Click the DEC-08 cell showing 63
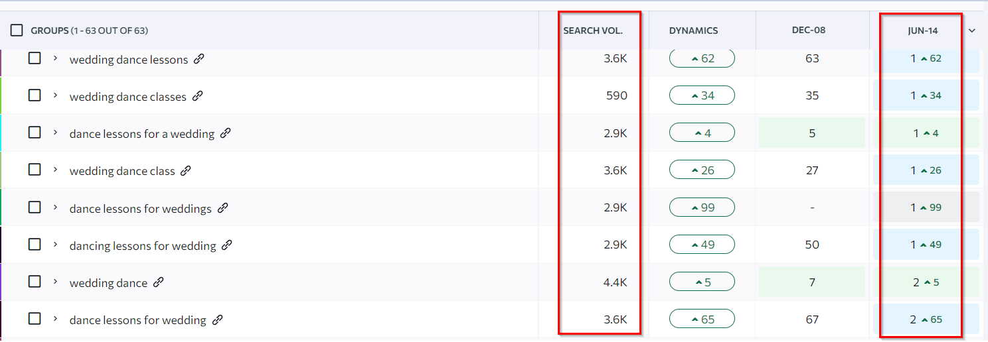Viewport: 988px width, 342px height. pos(812,58)
